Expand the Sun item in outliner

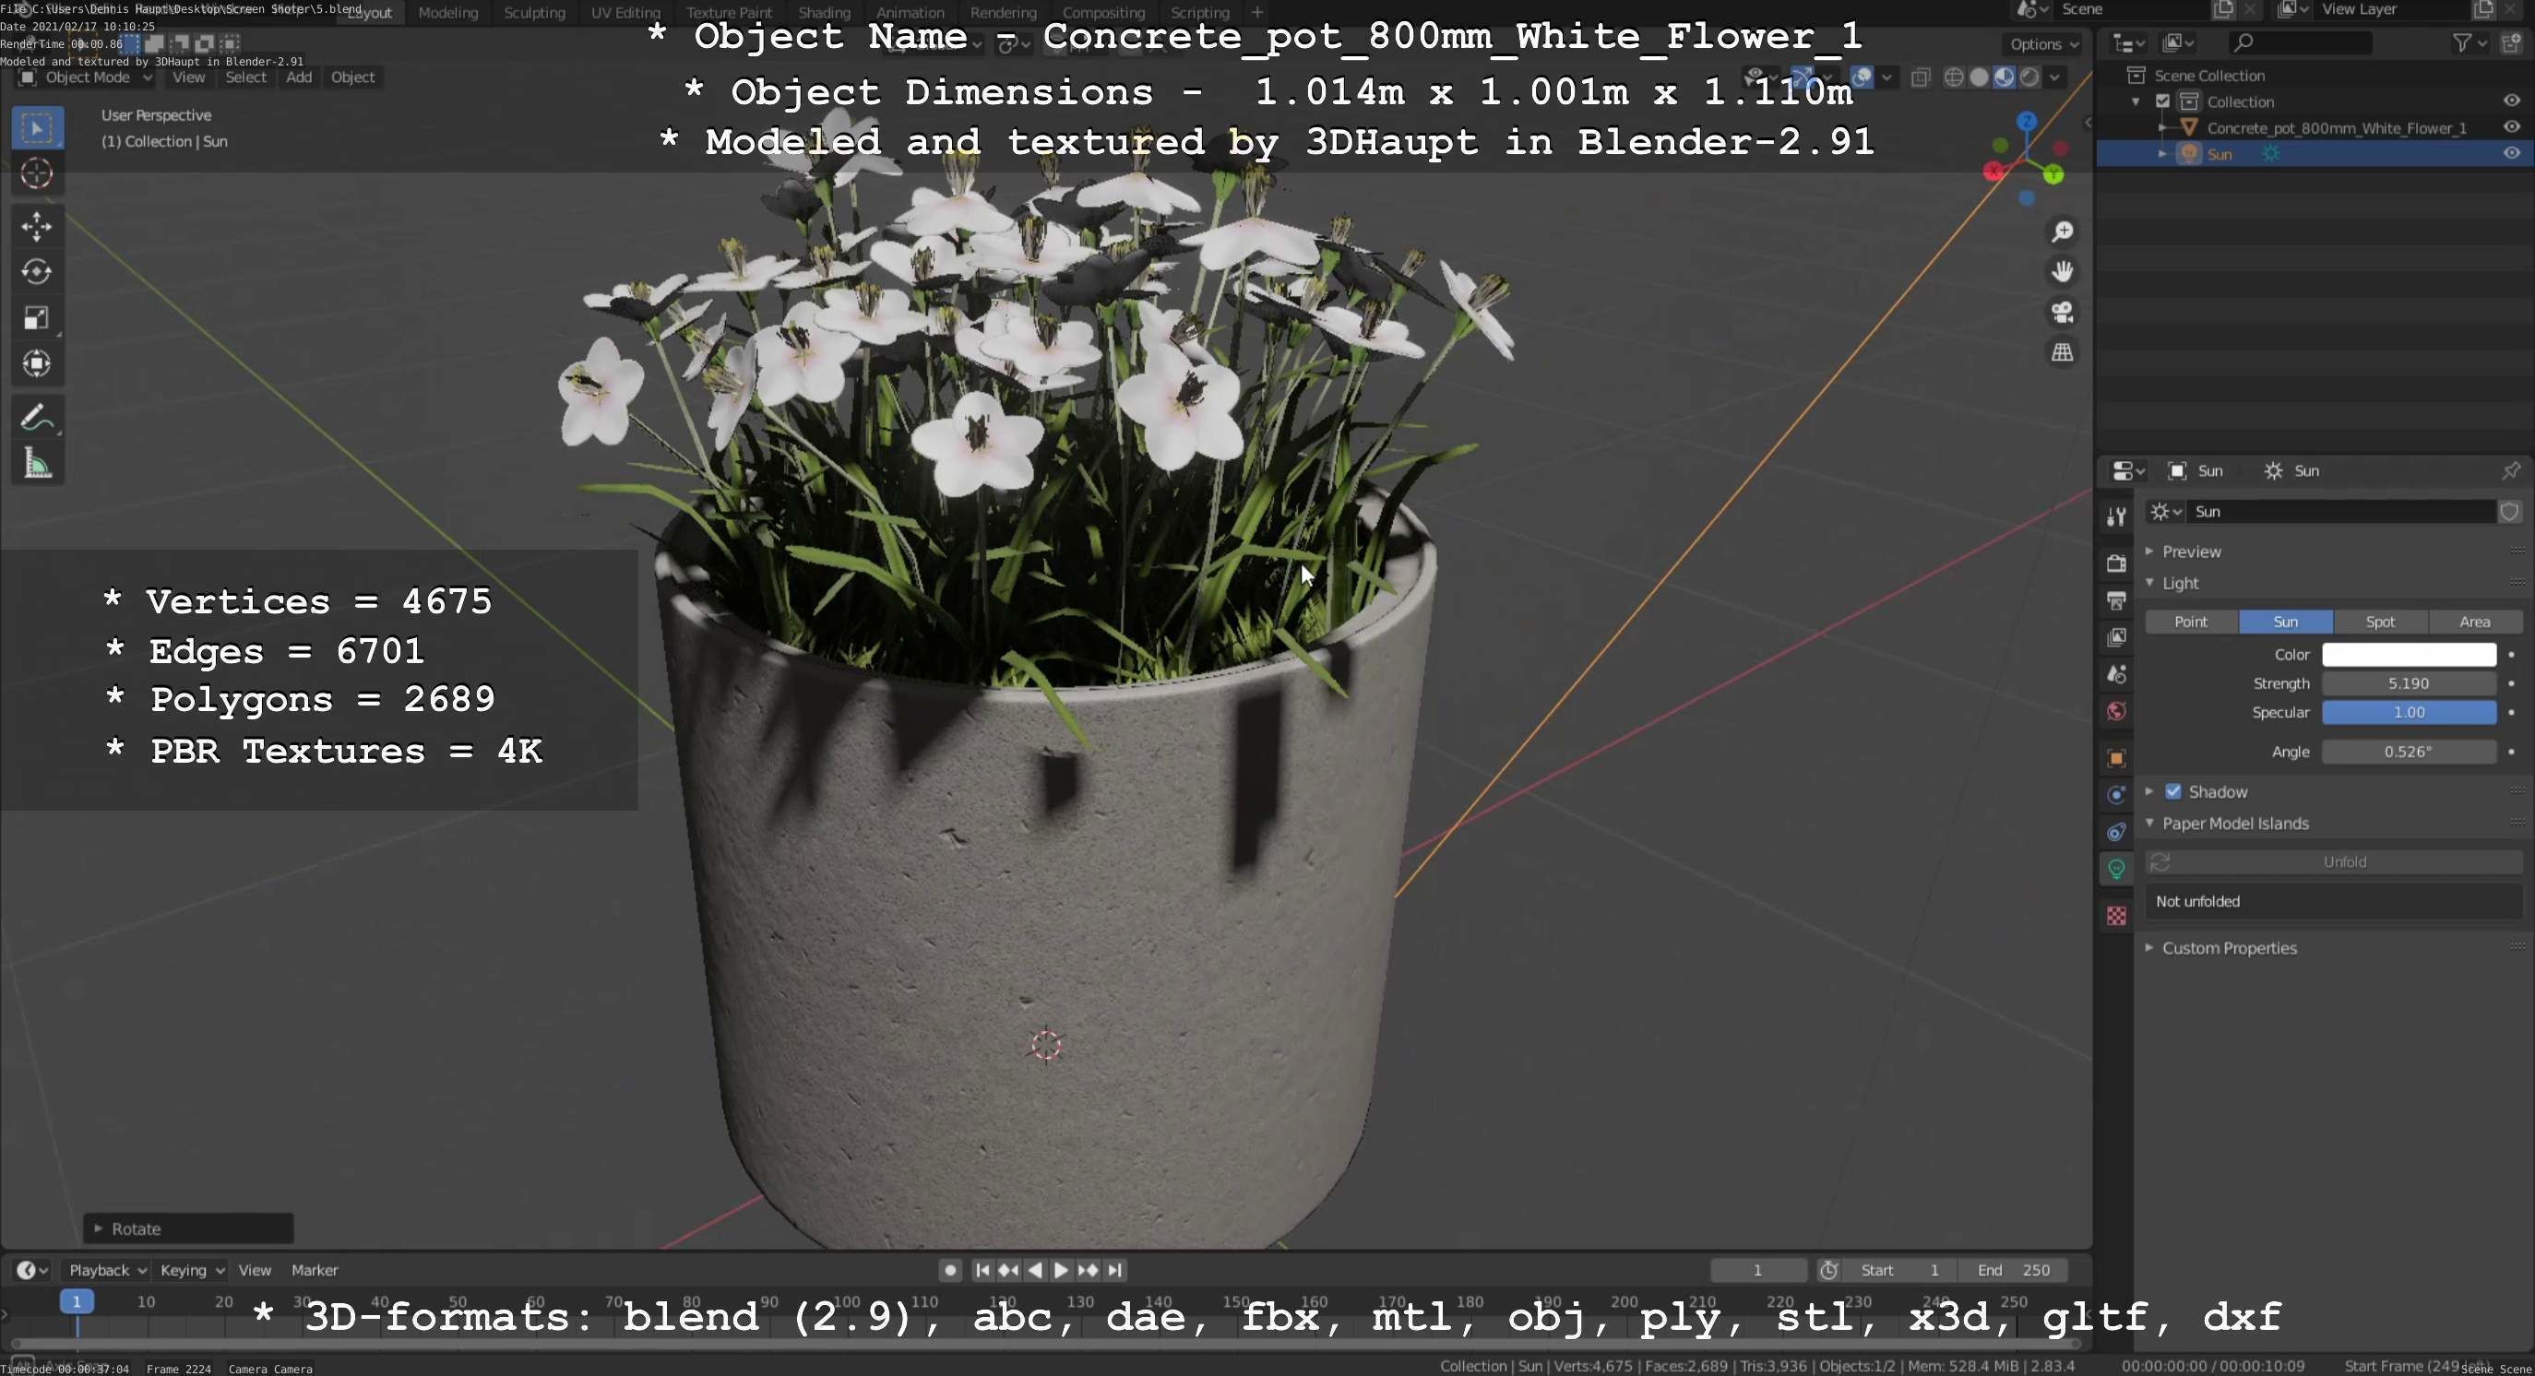[x=2162, y=153]
